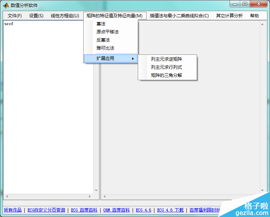Open the 帮助 menu
The height and width of the screenshot is (217, 270).
[x=254, y=16]
